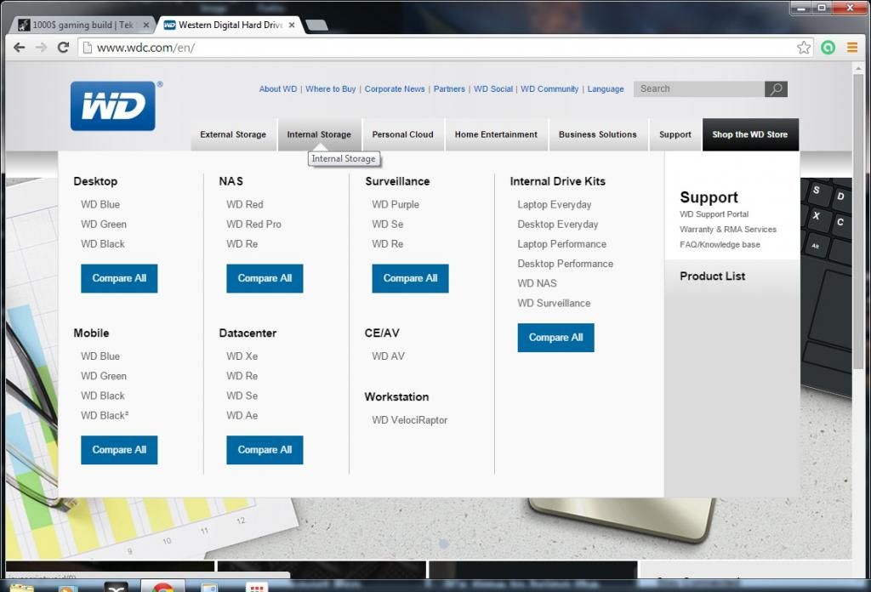This screenshot has height=592, width=871.
Task: Open the Home Entertainment menu
Action: tap(496, 134)
